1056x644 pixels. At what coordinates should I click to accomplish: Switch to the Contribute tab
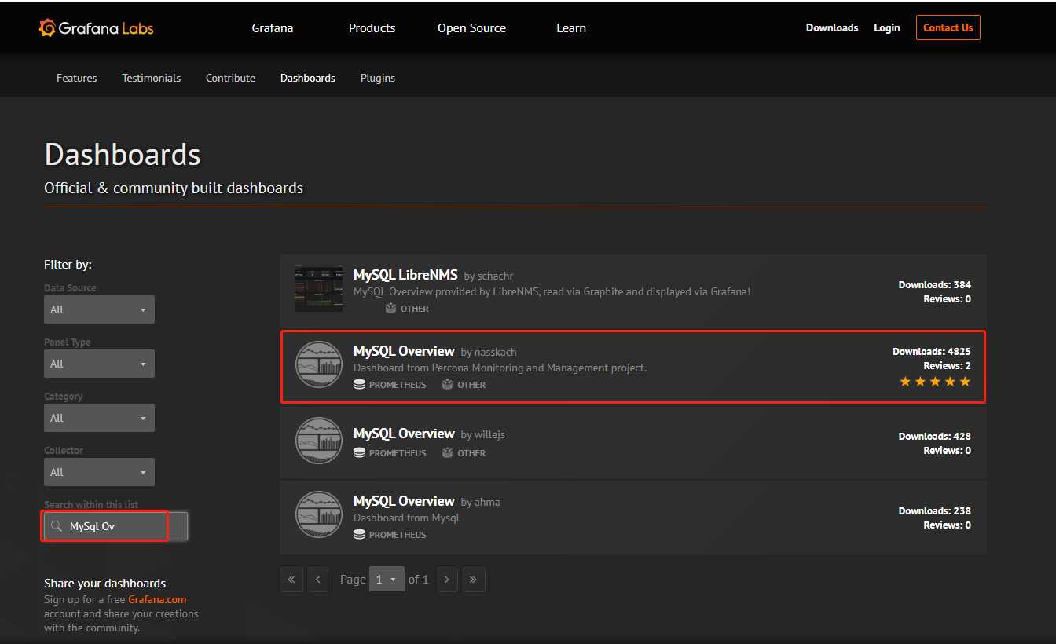click(230, 78)
